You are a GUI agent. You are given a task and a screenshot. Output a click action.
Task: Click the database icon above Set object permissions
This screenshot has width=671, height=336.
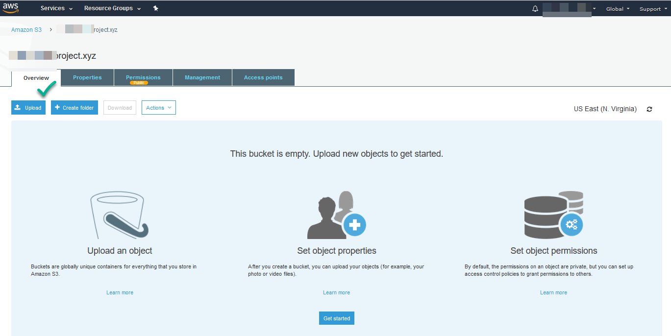coord(553,215)
